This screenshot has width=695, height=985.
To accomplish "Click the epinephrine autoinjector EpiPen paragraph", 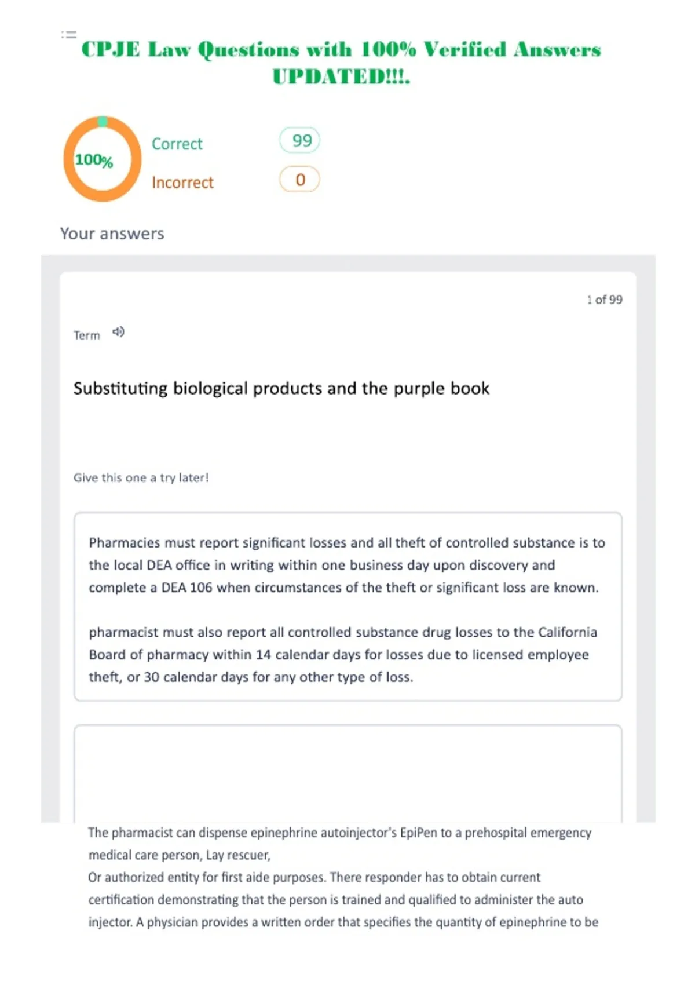I will point(343,877).
